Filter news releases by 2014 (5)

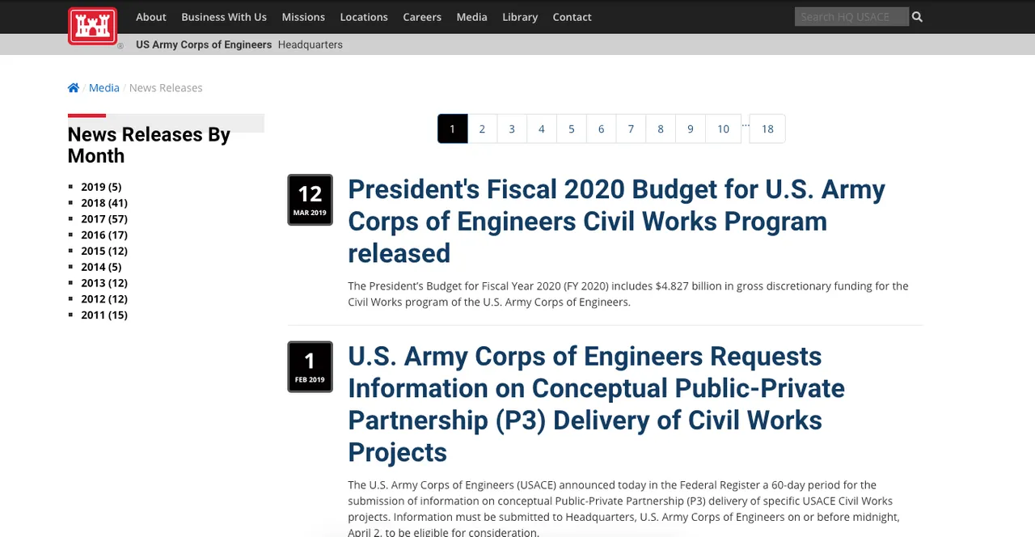[x=101, y=267]
